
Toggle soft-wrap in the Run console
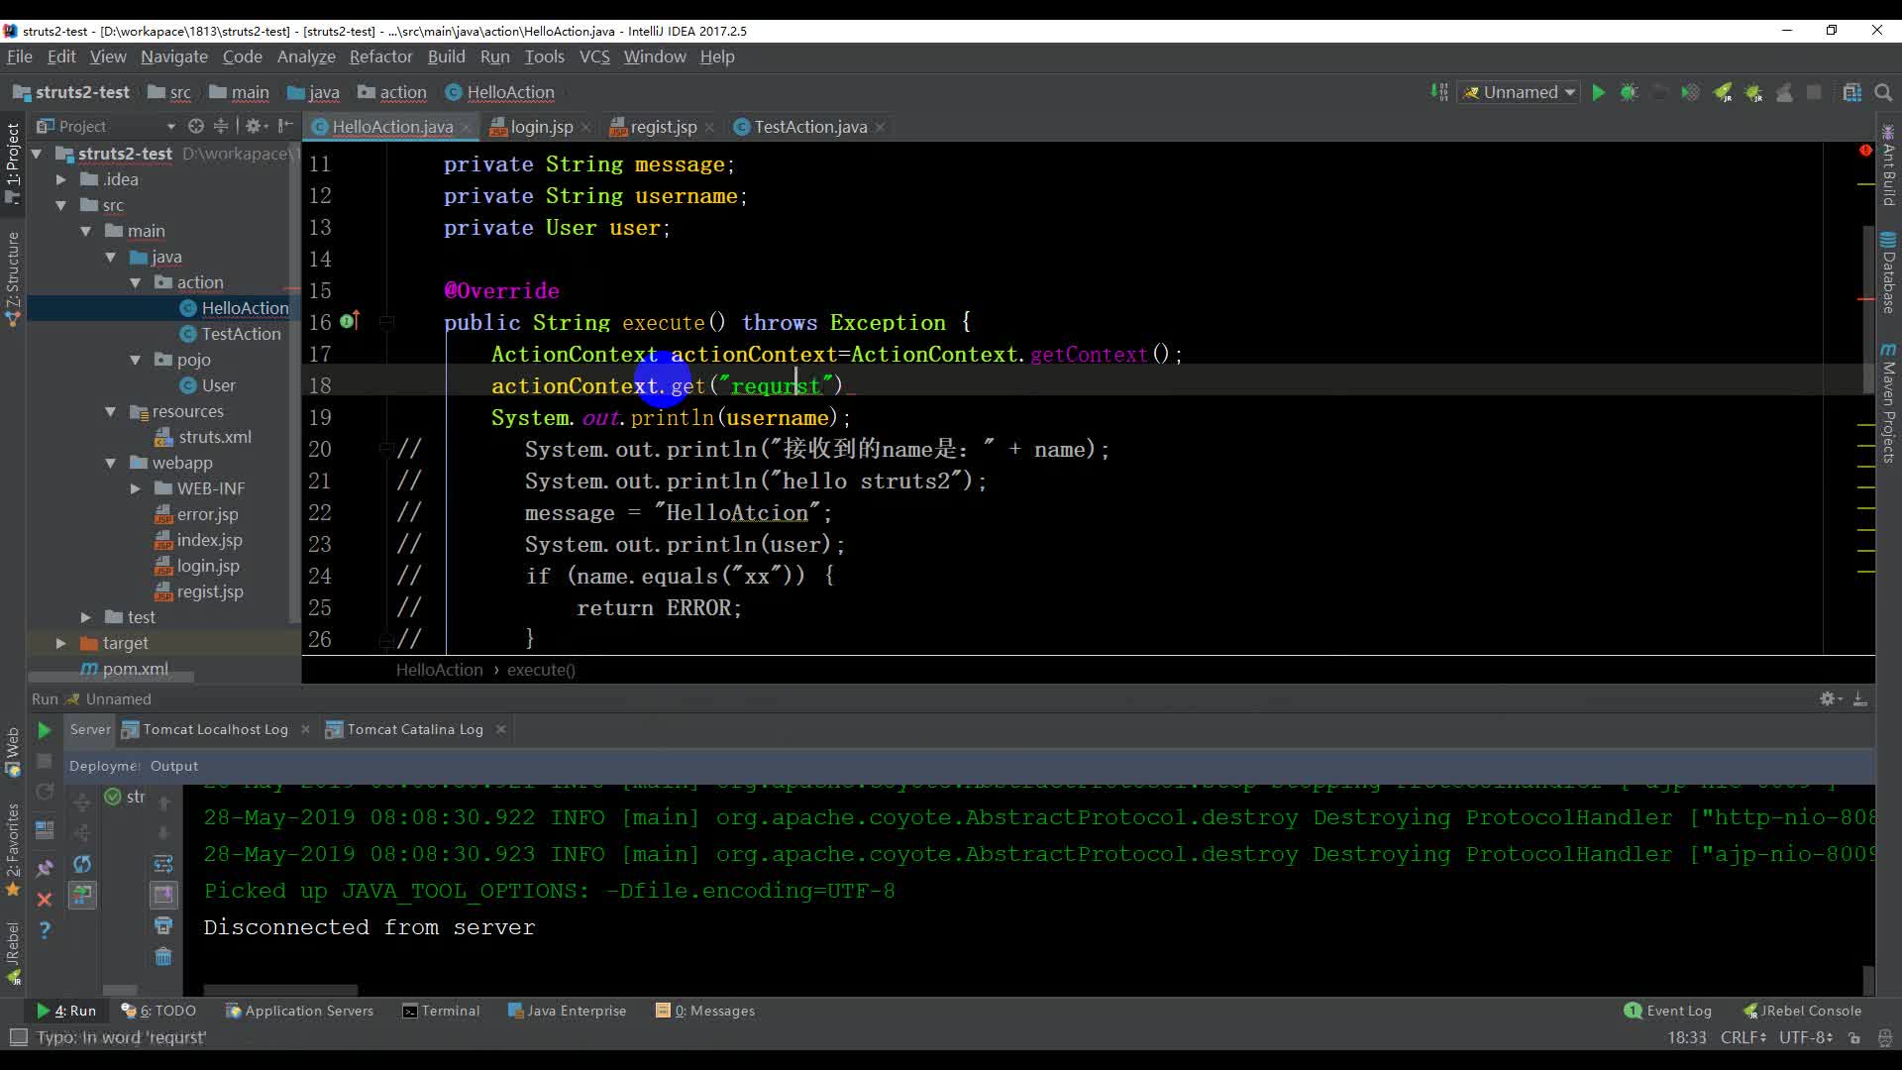click(163, 864)
